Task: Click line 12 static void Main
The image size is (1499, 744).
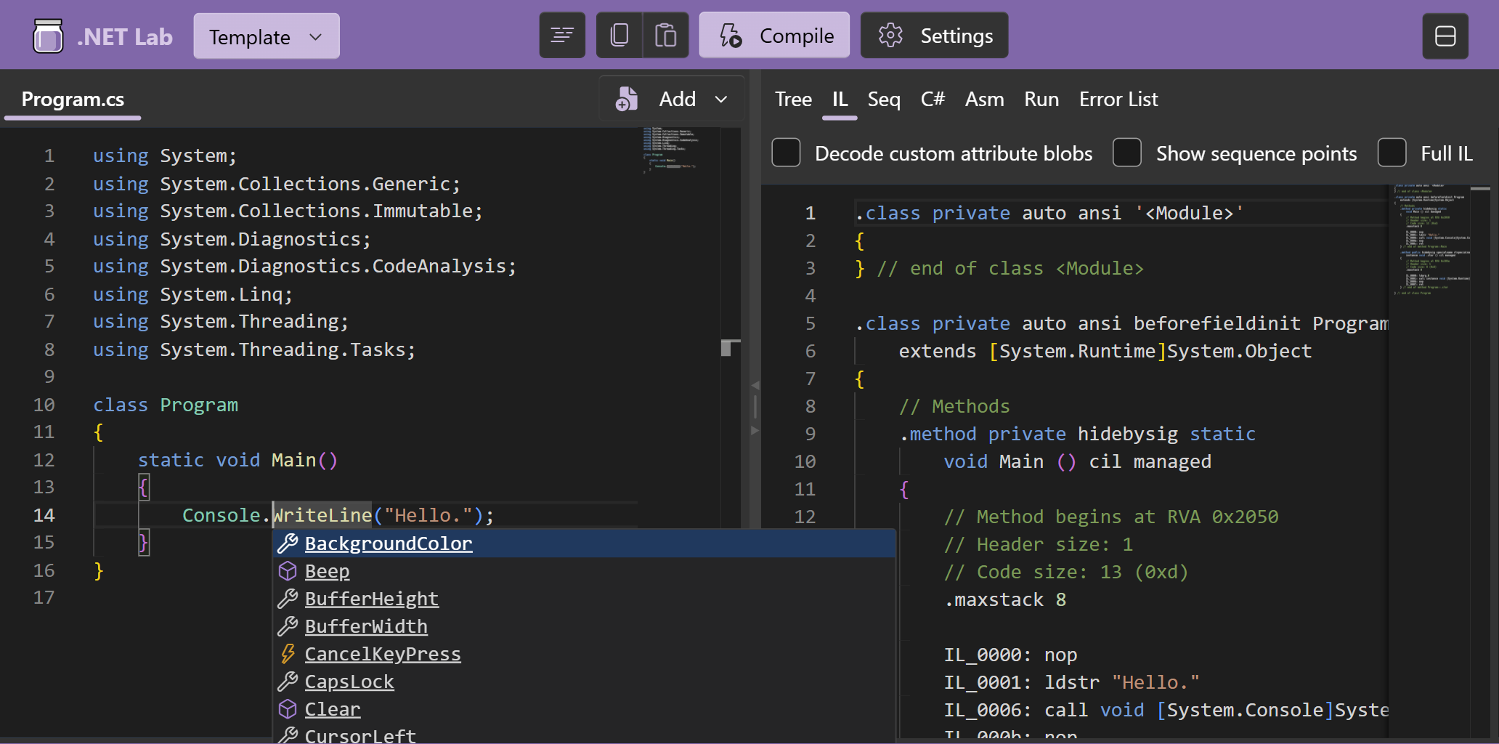Action: pos(237,460)
